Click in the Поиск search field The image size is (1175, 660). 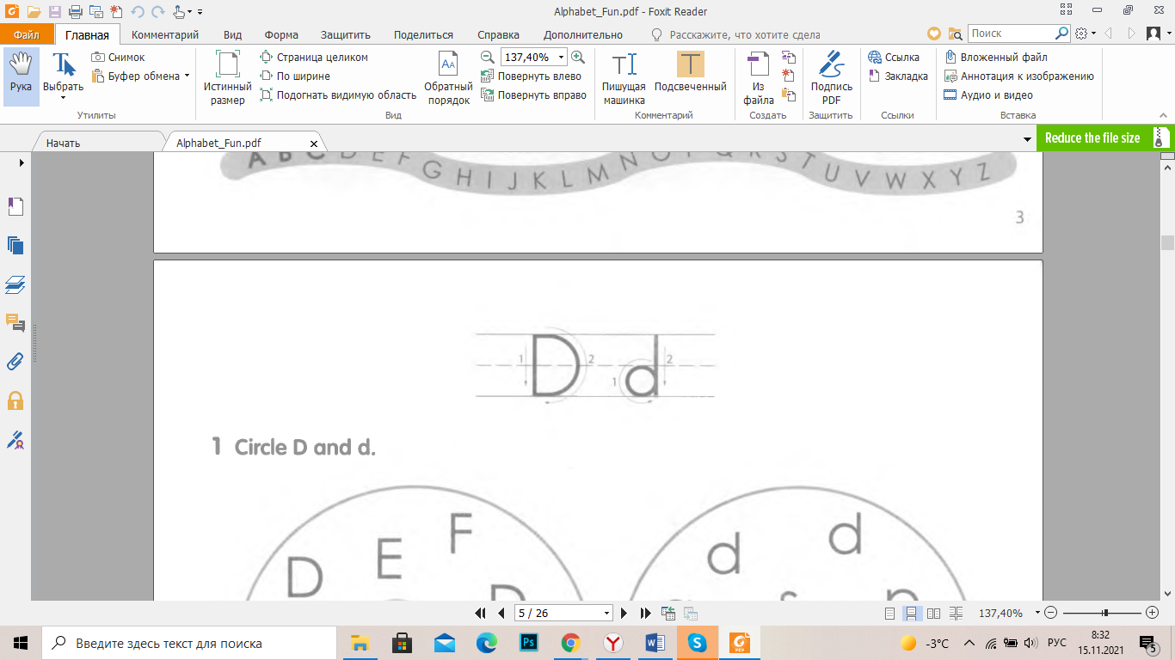click(1010, 34)
